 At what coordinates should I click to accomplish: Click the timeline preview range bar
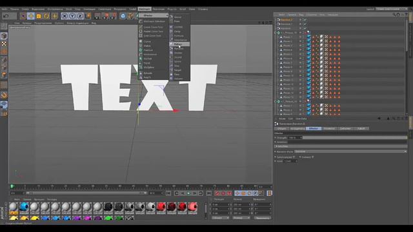[x=86, y=193]
